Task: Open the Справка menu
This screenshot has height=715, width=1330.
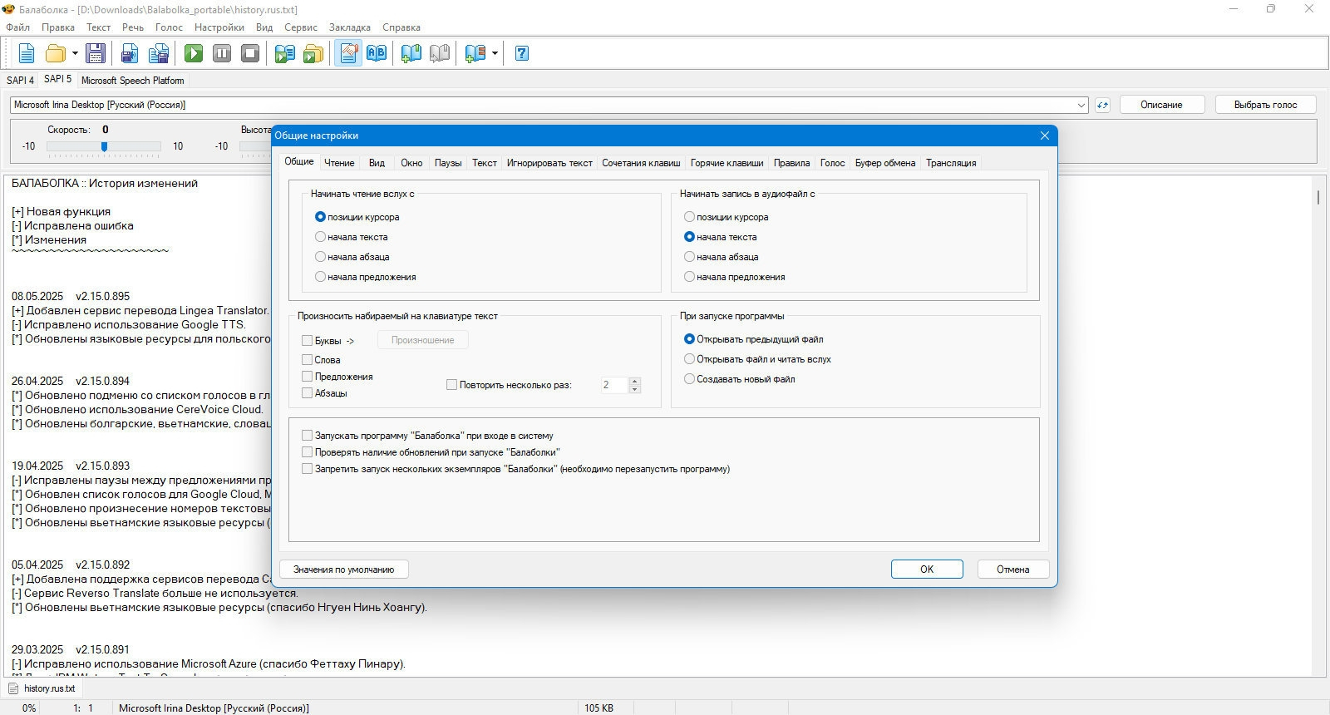Action: tap(401, 27)
